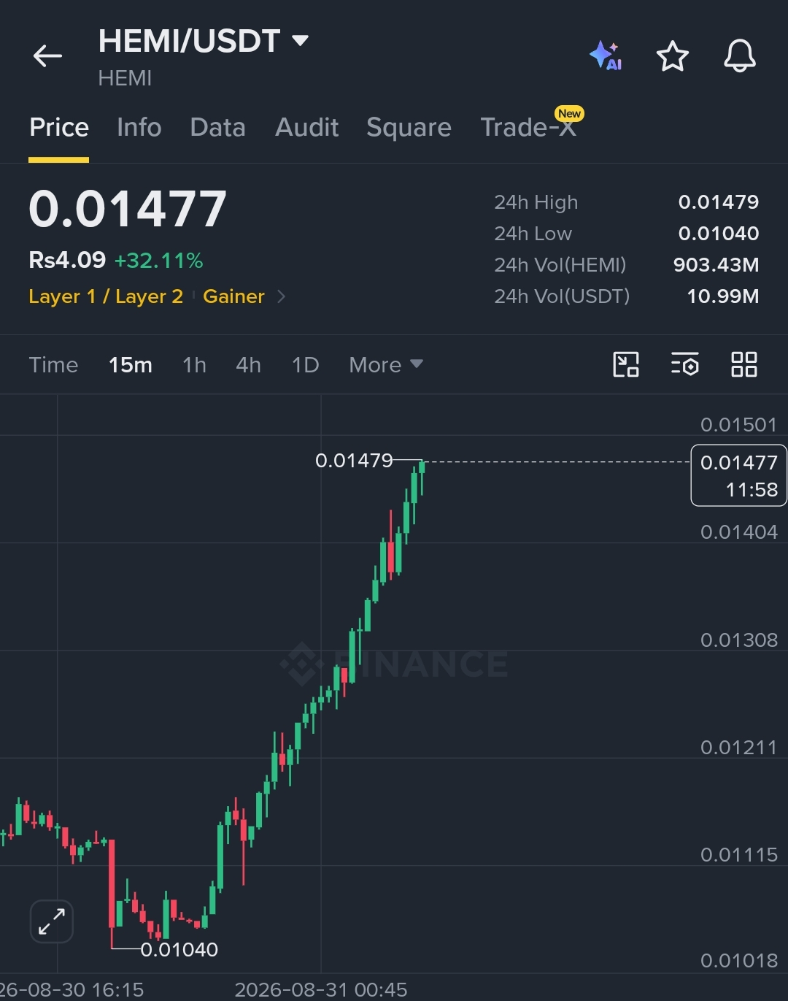Tap the 0.01040 low marker on chart
Viewport: 788px width, 1001px height.
(x=179, y=950)
